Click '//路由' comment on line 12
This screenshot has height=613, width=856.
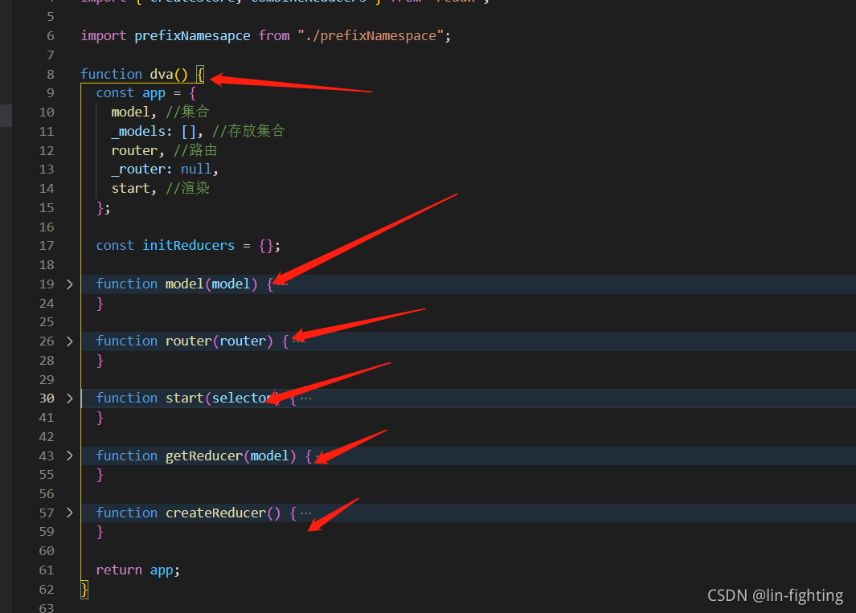coord(195,150)
